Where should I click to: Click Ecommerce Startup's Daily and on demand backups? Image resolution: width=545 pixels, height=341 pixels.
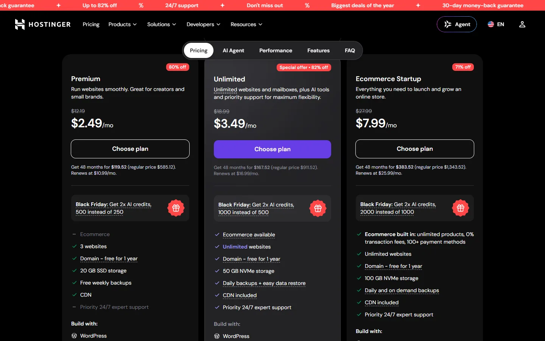[x=402, y=290]
